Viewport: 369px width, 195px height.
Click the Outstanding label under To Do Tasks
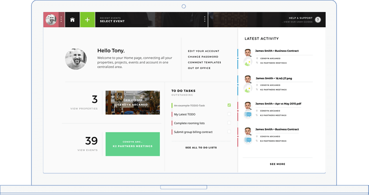coord(182,95)
